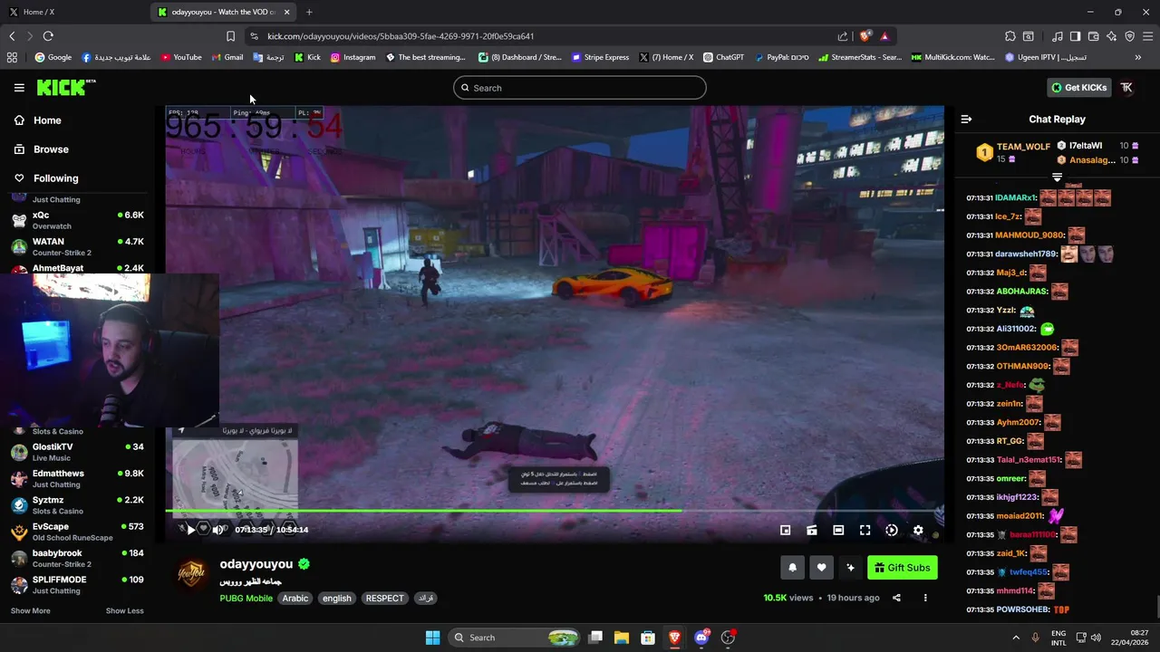Open playback speed control
Viewport: 1160px width, 652px height.
892,531
